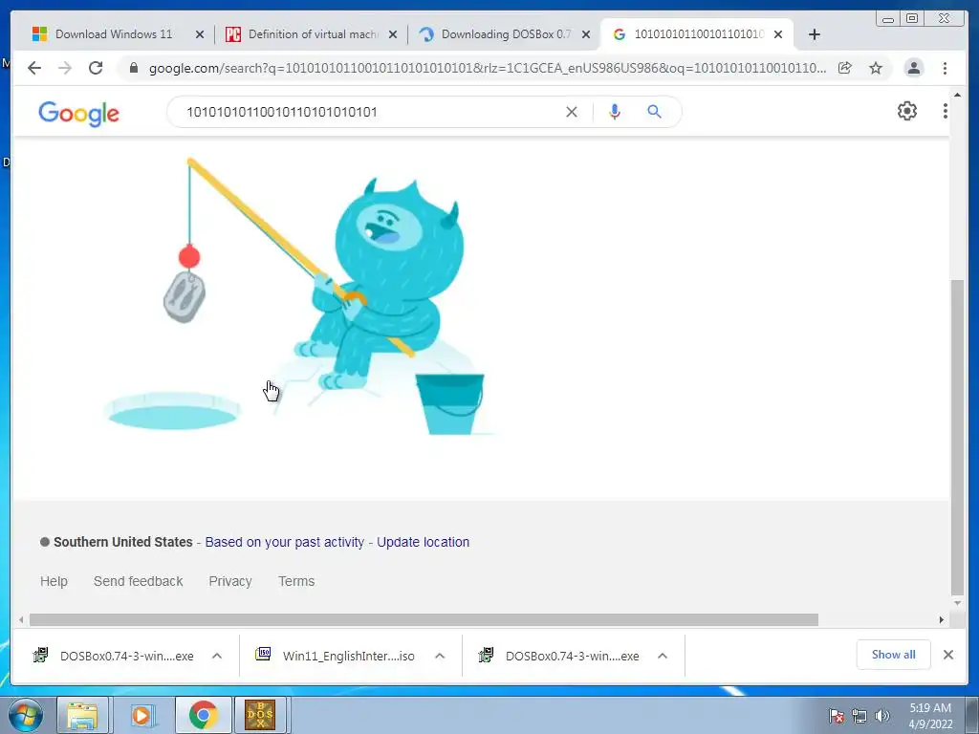Image resolution: width=979 pixels, height=734 pixels.
Task: Click the vertical scrollbar thumb
Action: point(957,437)
